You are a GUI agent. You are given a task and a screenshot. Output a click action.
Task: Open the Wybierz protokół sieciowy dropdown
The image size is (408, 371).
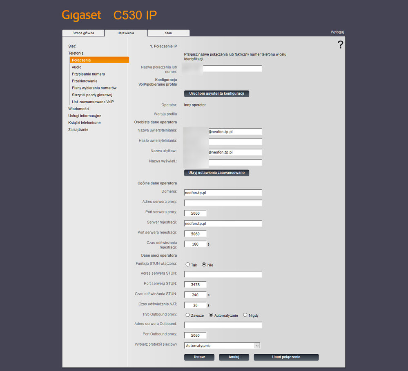(x=257, y=345)
